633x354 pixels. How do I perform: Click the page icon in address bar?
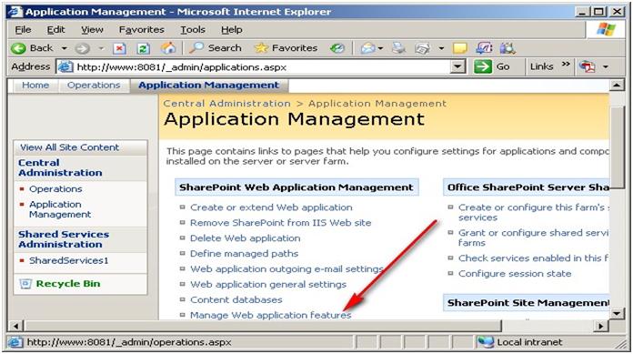[x=65, y=66]
